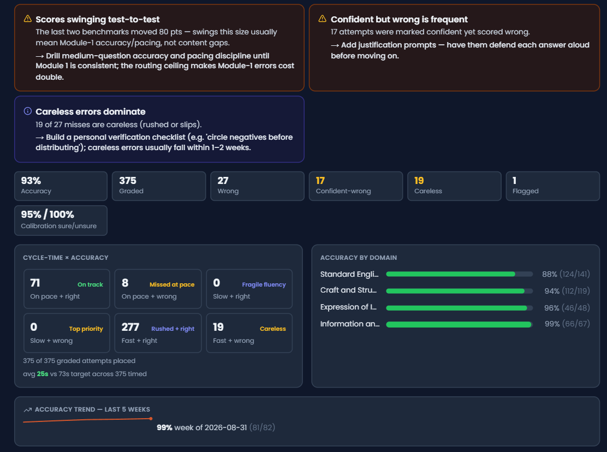Click the info icon beside Careless errors dominate

pyautogui.click(x=27, y=111)
